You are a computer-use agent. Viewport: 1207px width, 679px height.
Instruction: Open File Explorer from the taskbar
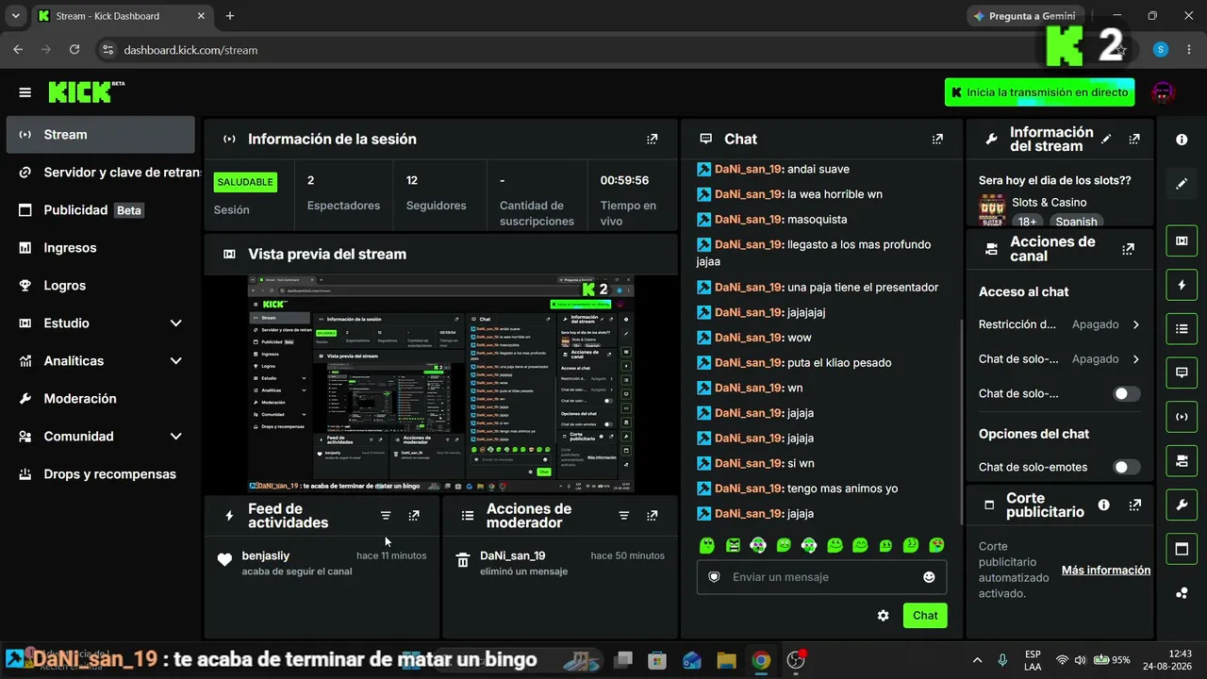pos(726,660)
